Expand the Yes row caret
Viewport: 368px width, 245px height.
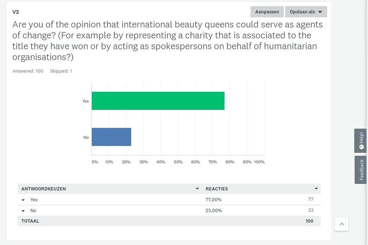[23, 200]
